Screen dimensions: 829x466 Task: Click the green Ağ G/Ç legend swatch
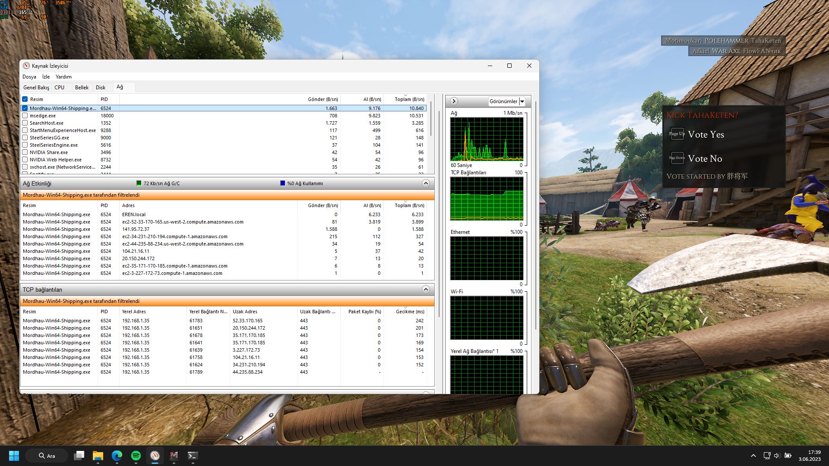point(139,183)
